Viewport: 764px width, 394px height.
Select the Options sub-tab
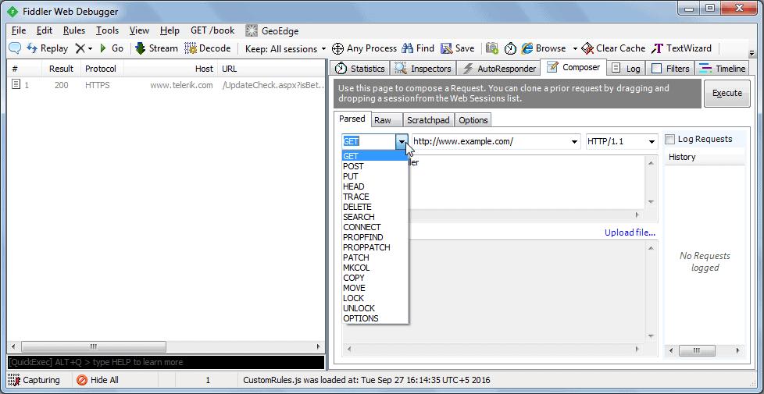(473, 120)
